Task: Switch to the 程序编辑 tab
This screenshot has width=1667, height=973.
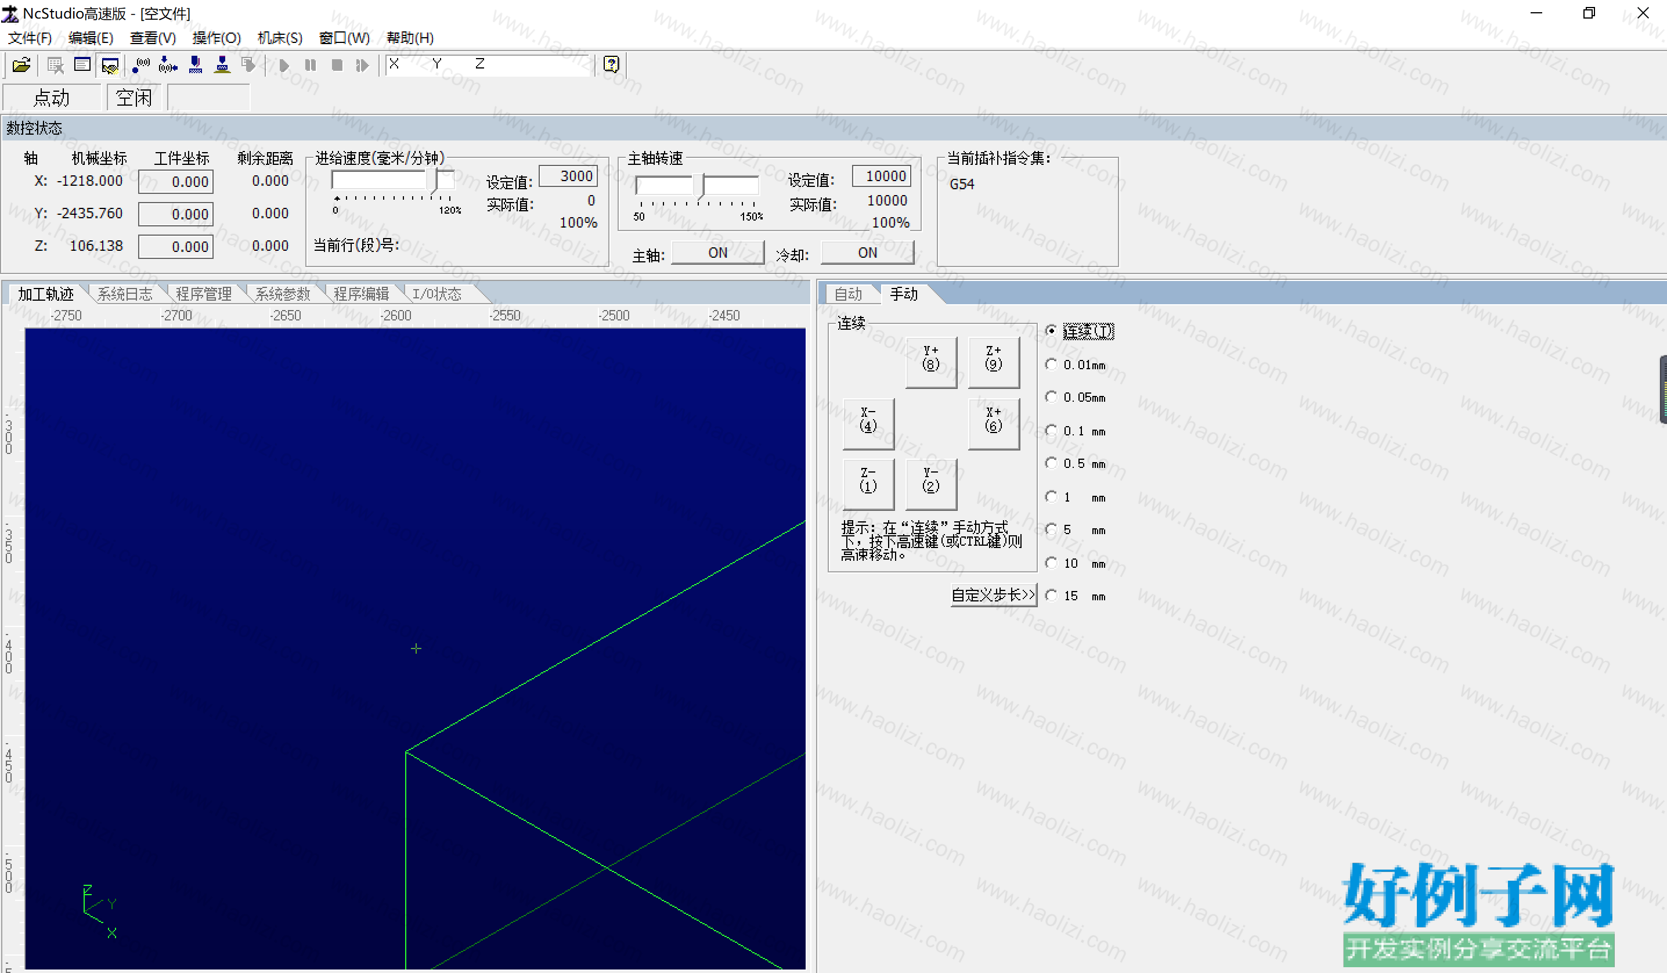Action: 361,294
